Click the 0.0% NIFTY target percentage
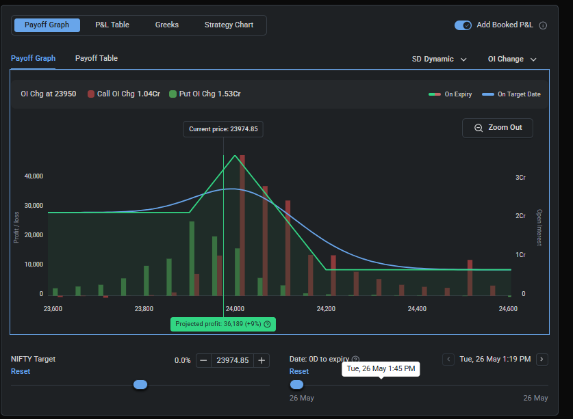The image size is (573, 419). click(182, 361)
